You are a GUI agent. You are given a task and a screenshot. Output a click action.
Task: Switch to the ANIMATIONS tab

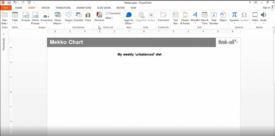pos(84,8)
